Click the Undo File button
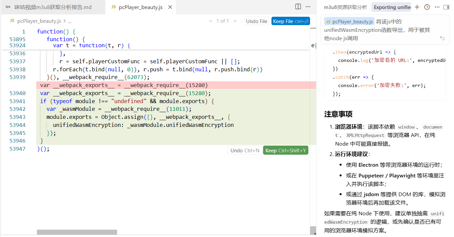Viewport: 454px width, 237px height. tap(257, 21)
